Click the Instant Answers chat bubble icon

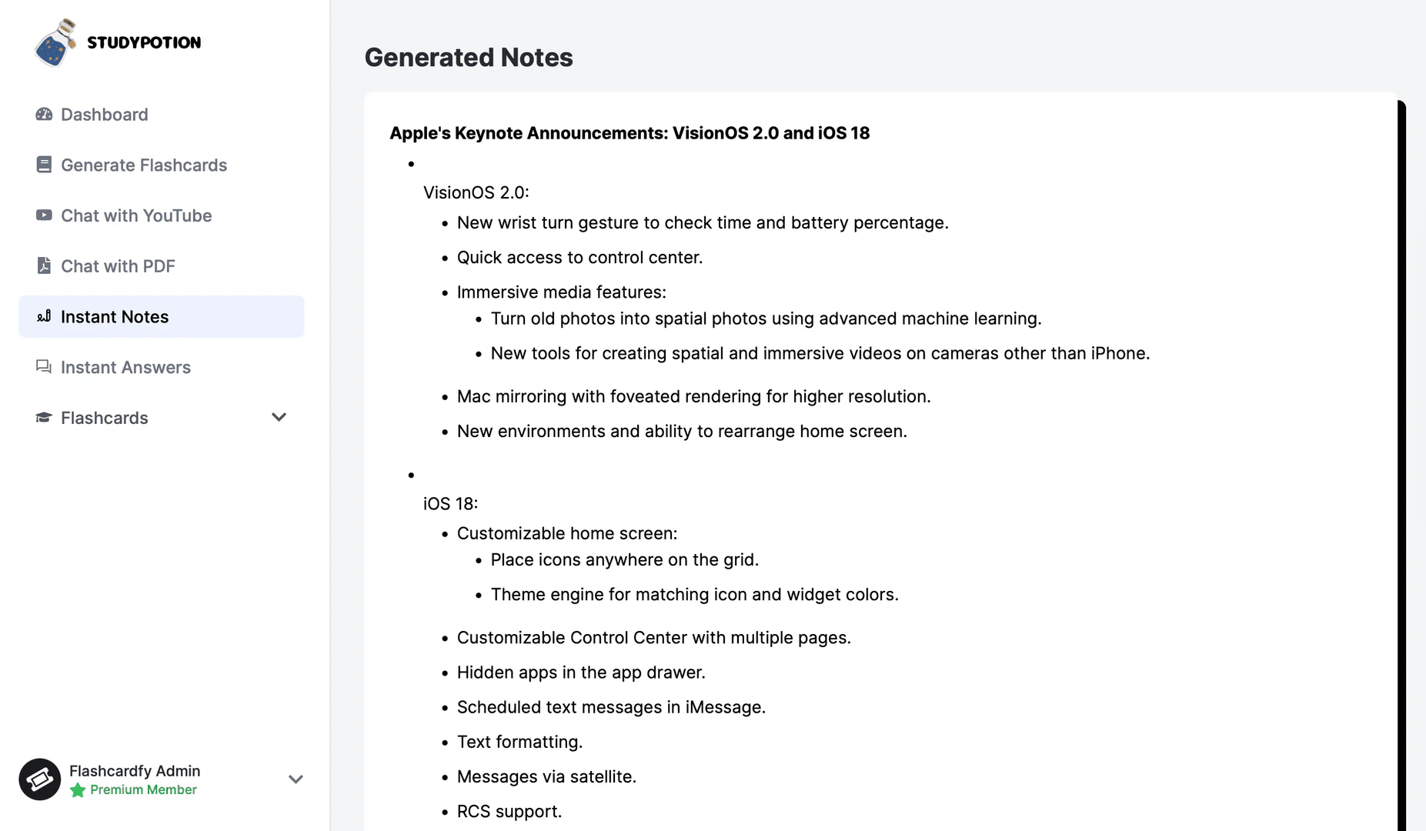click(44, 367)
